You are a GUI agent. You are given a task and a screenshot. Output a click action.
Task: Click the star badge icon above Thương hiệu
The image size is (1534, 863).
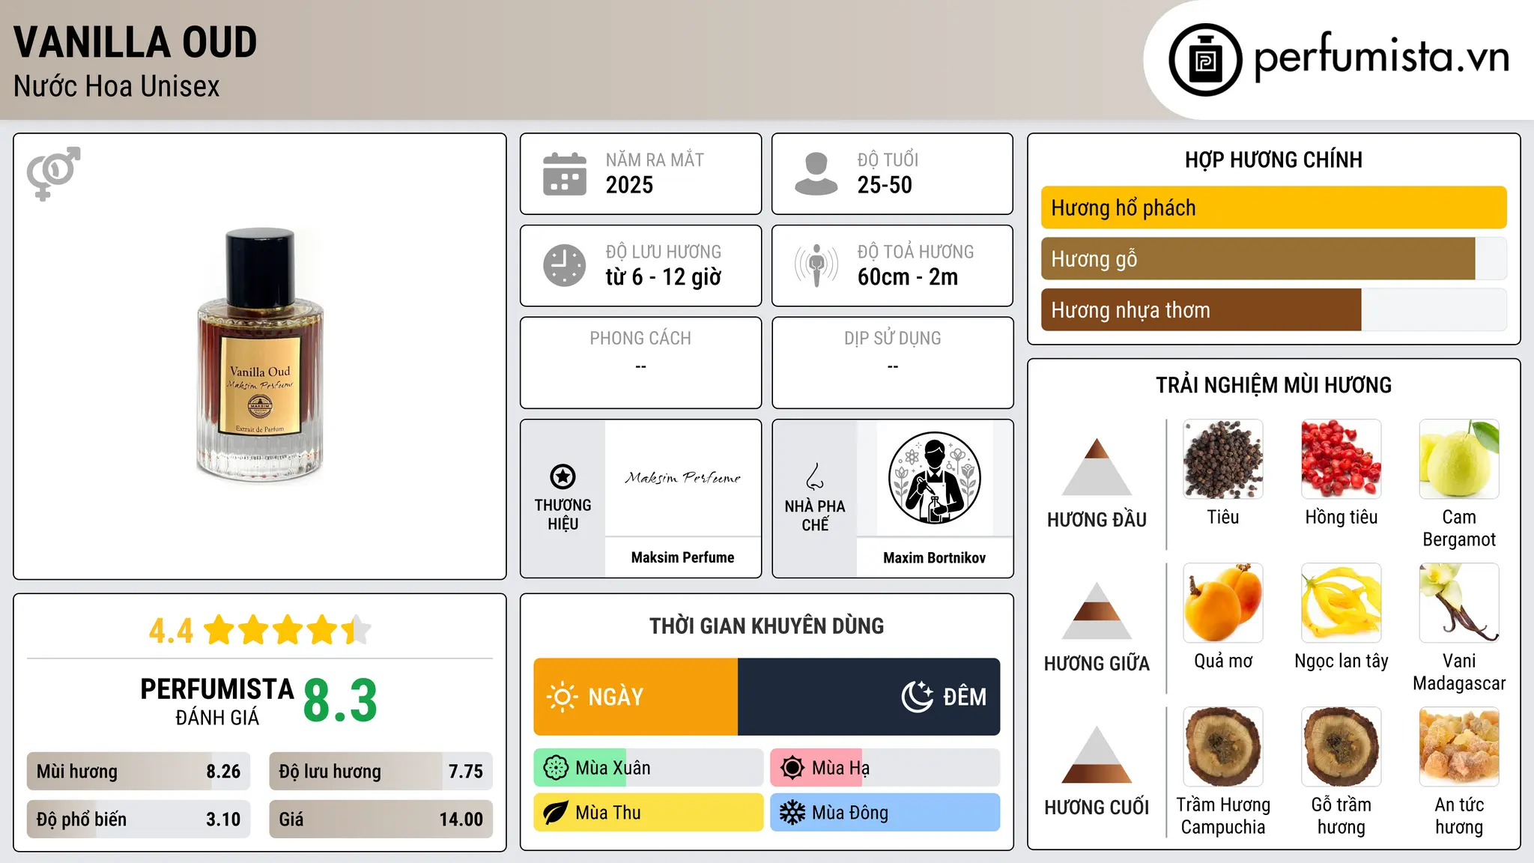[563, 476]
